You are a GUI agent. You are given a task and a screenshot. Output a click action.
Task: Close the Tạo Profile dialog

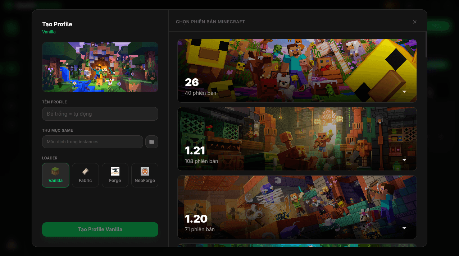tap(415, 22)
